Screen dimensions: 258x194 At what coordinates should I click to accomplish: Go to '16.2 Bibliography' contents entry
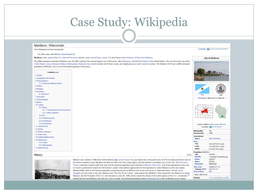pyautogui.click(x=46, y=145)
